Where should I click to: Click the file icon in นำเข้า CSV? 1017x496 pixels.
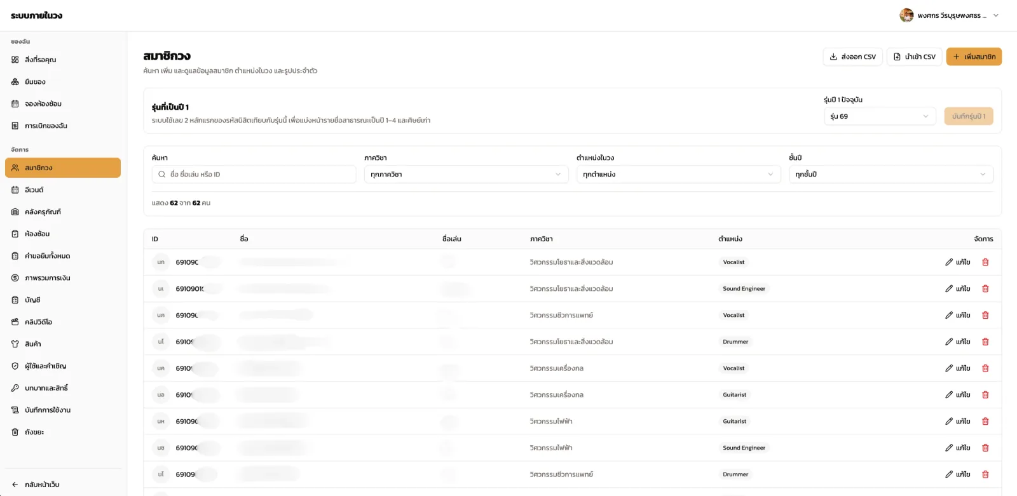(897, 57)
